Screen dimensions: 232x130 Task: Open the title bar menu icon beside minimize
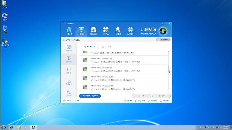pos(162,24)
